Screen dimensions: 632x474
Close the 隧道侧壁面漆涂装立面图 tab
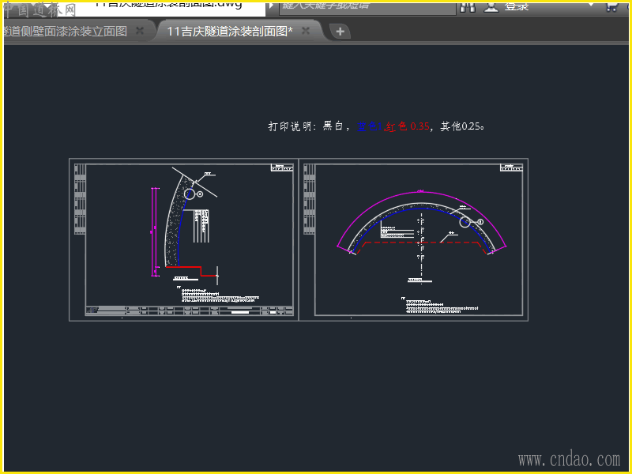pos(140,31)
